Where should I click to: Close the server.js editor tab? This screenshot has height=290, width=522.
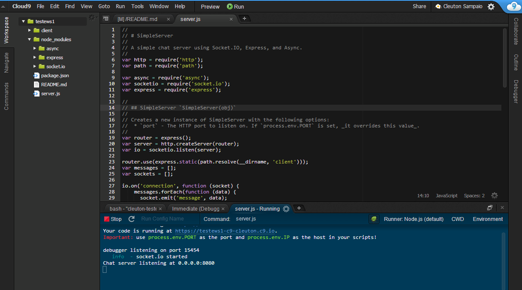[231, 19]
